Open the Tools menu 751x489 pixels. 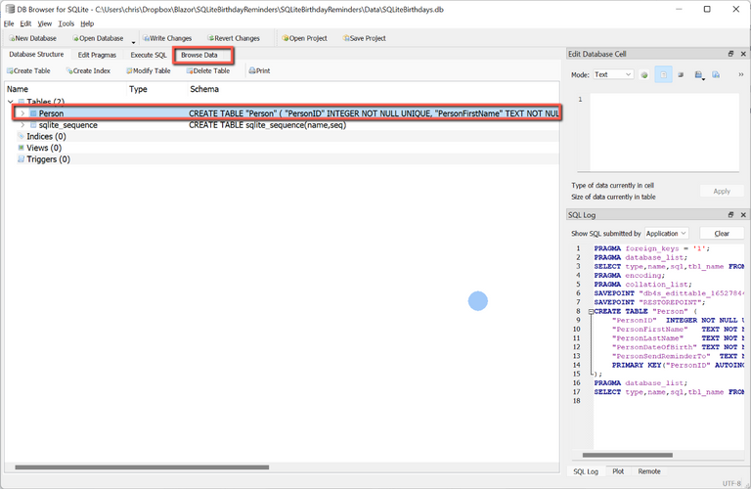66,22
